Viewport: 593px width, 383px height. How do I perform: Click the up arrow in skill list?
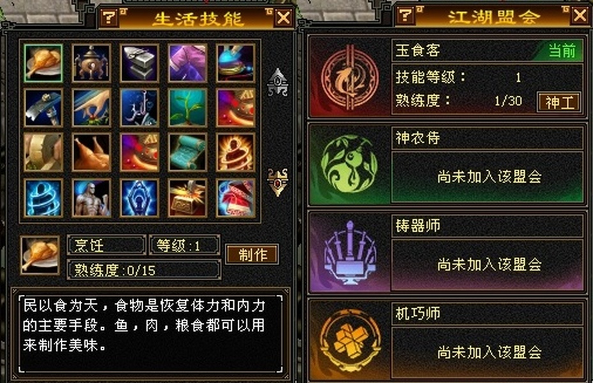click(278, 82)
